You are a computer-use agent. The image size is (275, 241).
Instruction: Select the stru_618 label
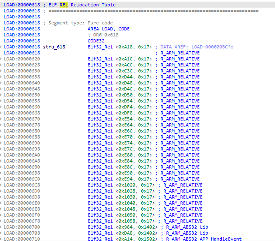click(54, 47)
